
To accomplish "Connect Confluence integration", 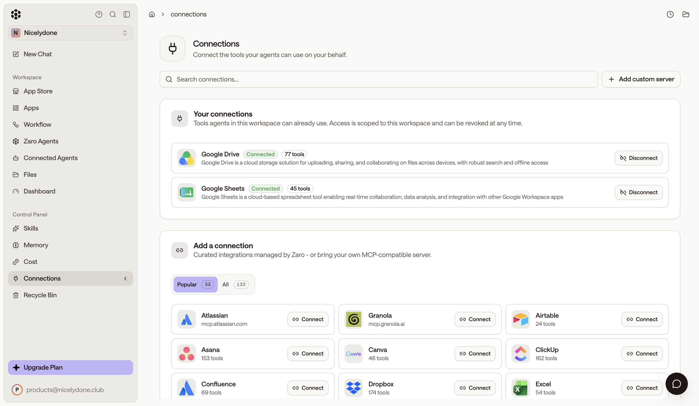I will point(308,388).
